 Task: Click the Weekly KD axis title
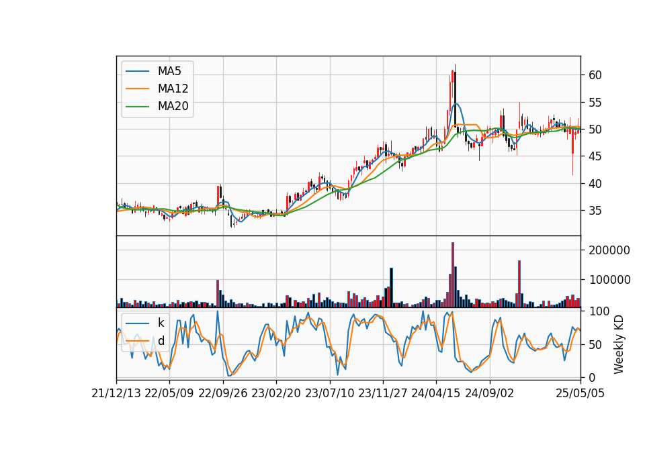click(x=619, y=345)
